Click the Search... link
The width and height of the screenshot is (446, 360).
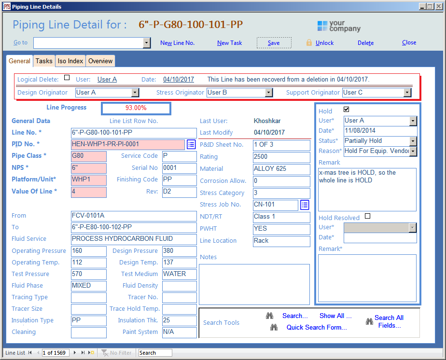tap(295, 316)
